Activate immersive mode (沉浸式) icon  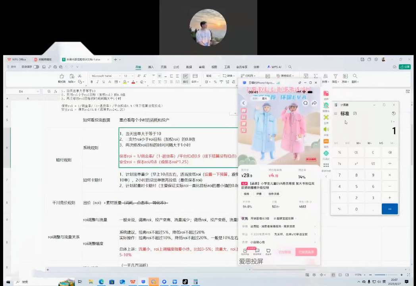[326, 153]
